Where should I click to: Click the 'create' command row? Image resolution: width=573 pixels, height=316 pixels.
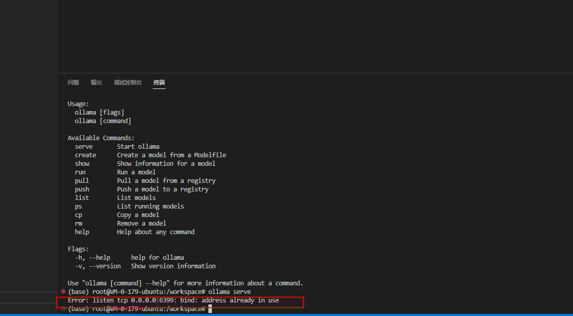[151, 155]
